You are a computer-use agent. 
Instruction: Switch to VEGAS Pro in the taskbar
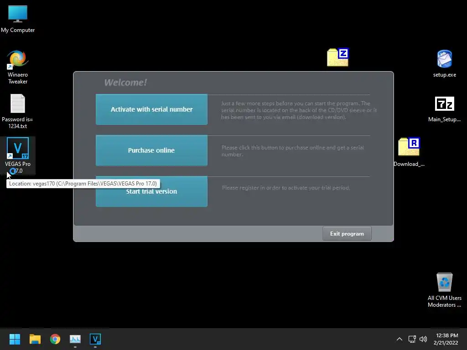coord(95,339)
